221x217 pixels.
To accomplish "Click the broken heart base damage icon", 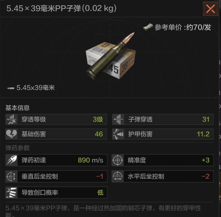I will pyautogui.click(x=11, y=134).
